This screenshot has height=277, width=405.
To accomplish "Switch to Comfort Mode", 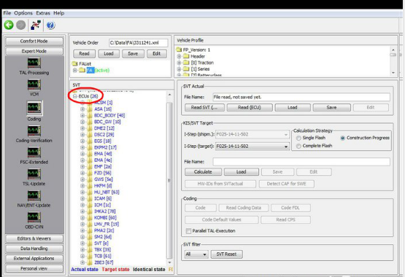I will click(x=34, y=41).
